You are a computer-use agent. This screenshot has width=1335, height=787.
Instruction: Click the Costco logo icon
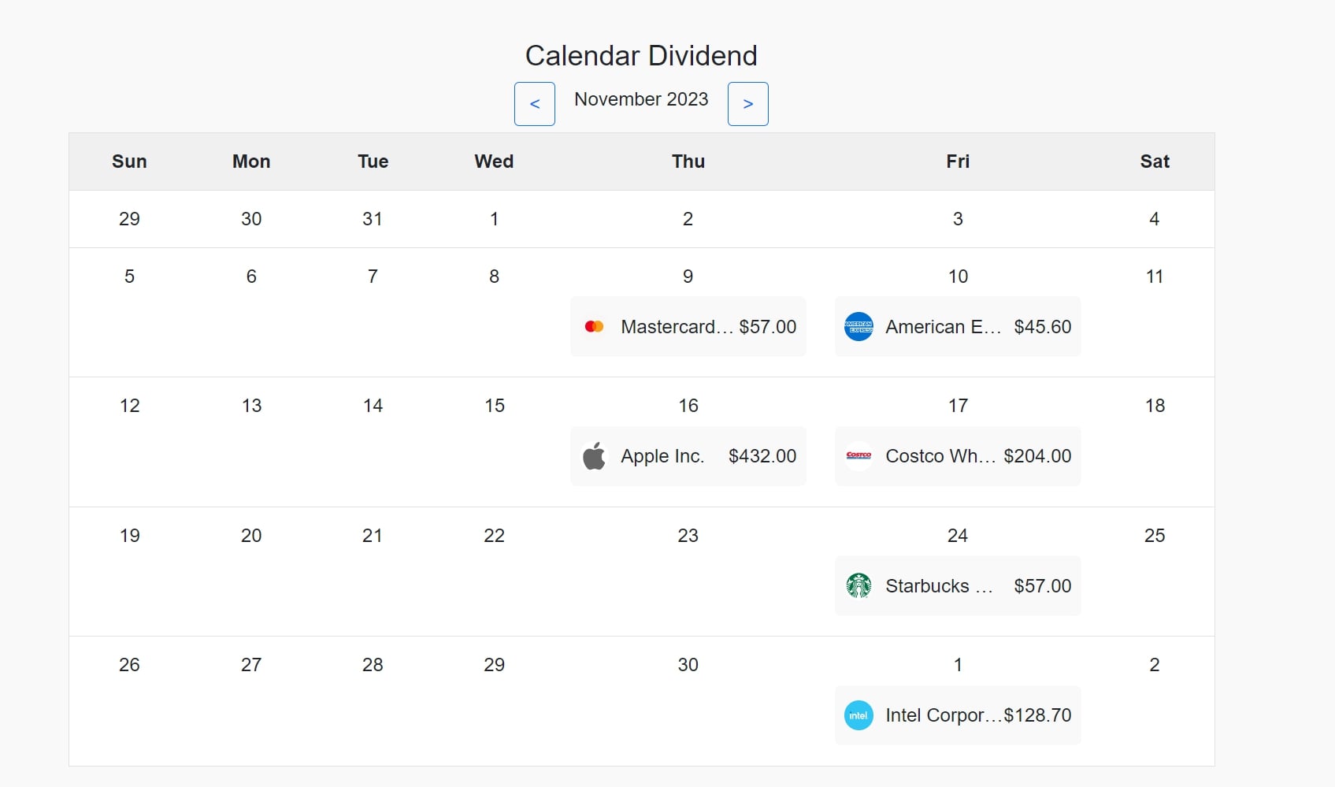click(x=858, y=456)
